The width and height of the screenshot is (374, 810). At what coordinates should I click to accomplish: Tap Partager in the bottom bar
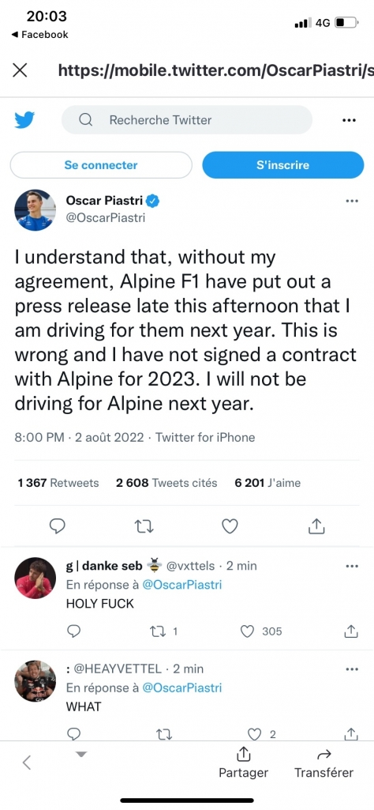pos(244,763)
